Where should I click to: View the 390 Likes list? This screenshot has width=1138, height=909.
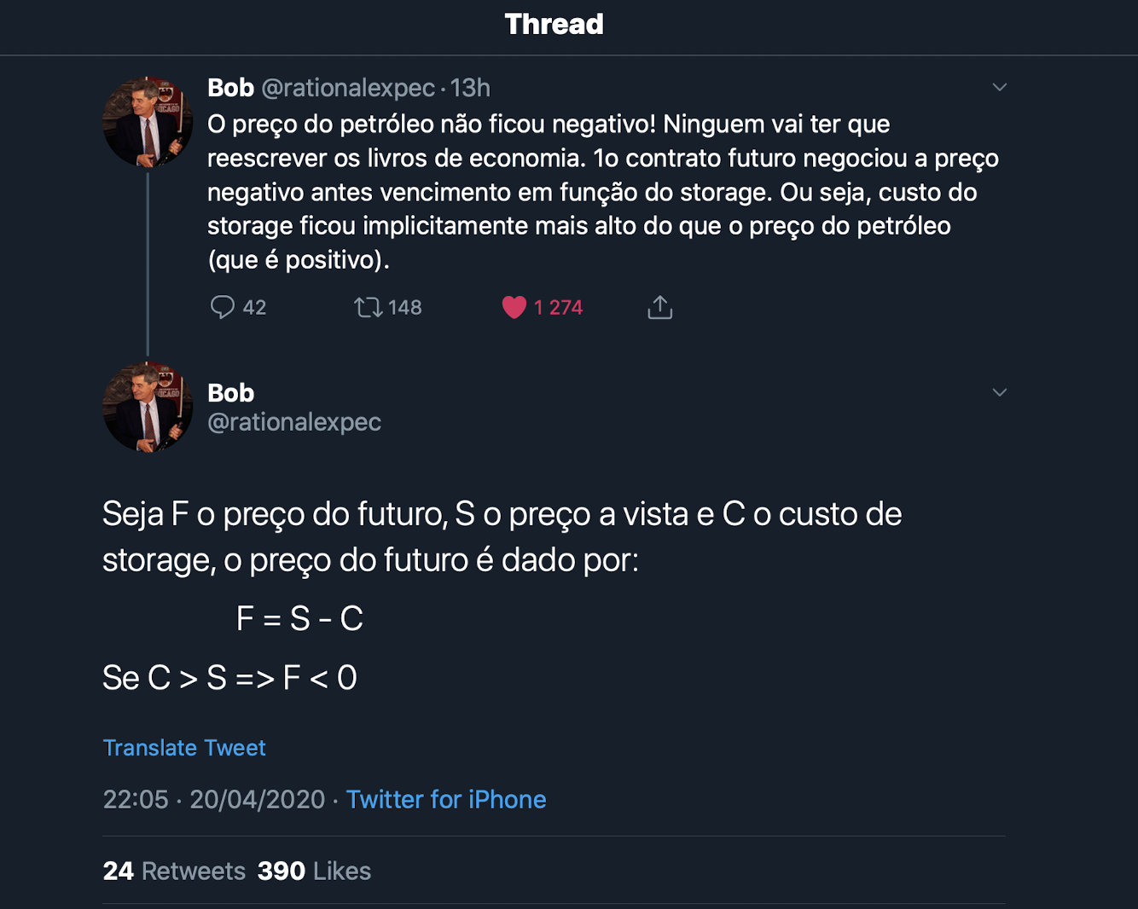coord(314,871)
